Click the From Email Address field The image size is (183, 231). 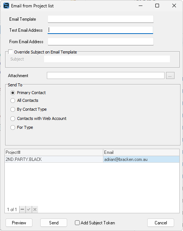coord(101,42)
